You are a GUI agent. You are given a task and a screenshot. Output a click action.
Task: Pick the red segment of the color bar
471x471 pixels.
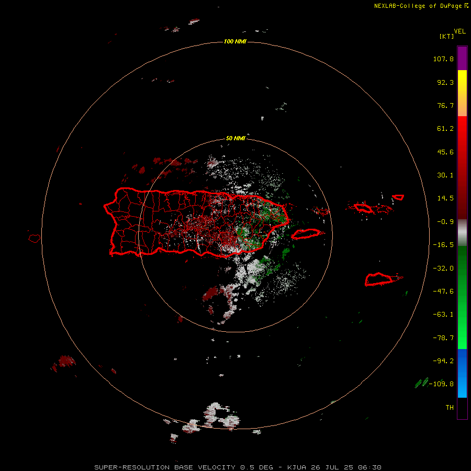click(x=462, y=167)
